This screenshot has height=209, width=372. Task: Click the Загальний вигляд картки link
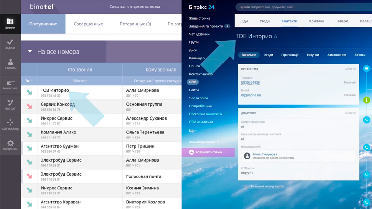pyautogui.click(x=267, y=186)
